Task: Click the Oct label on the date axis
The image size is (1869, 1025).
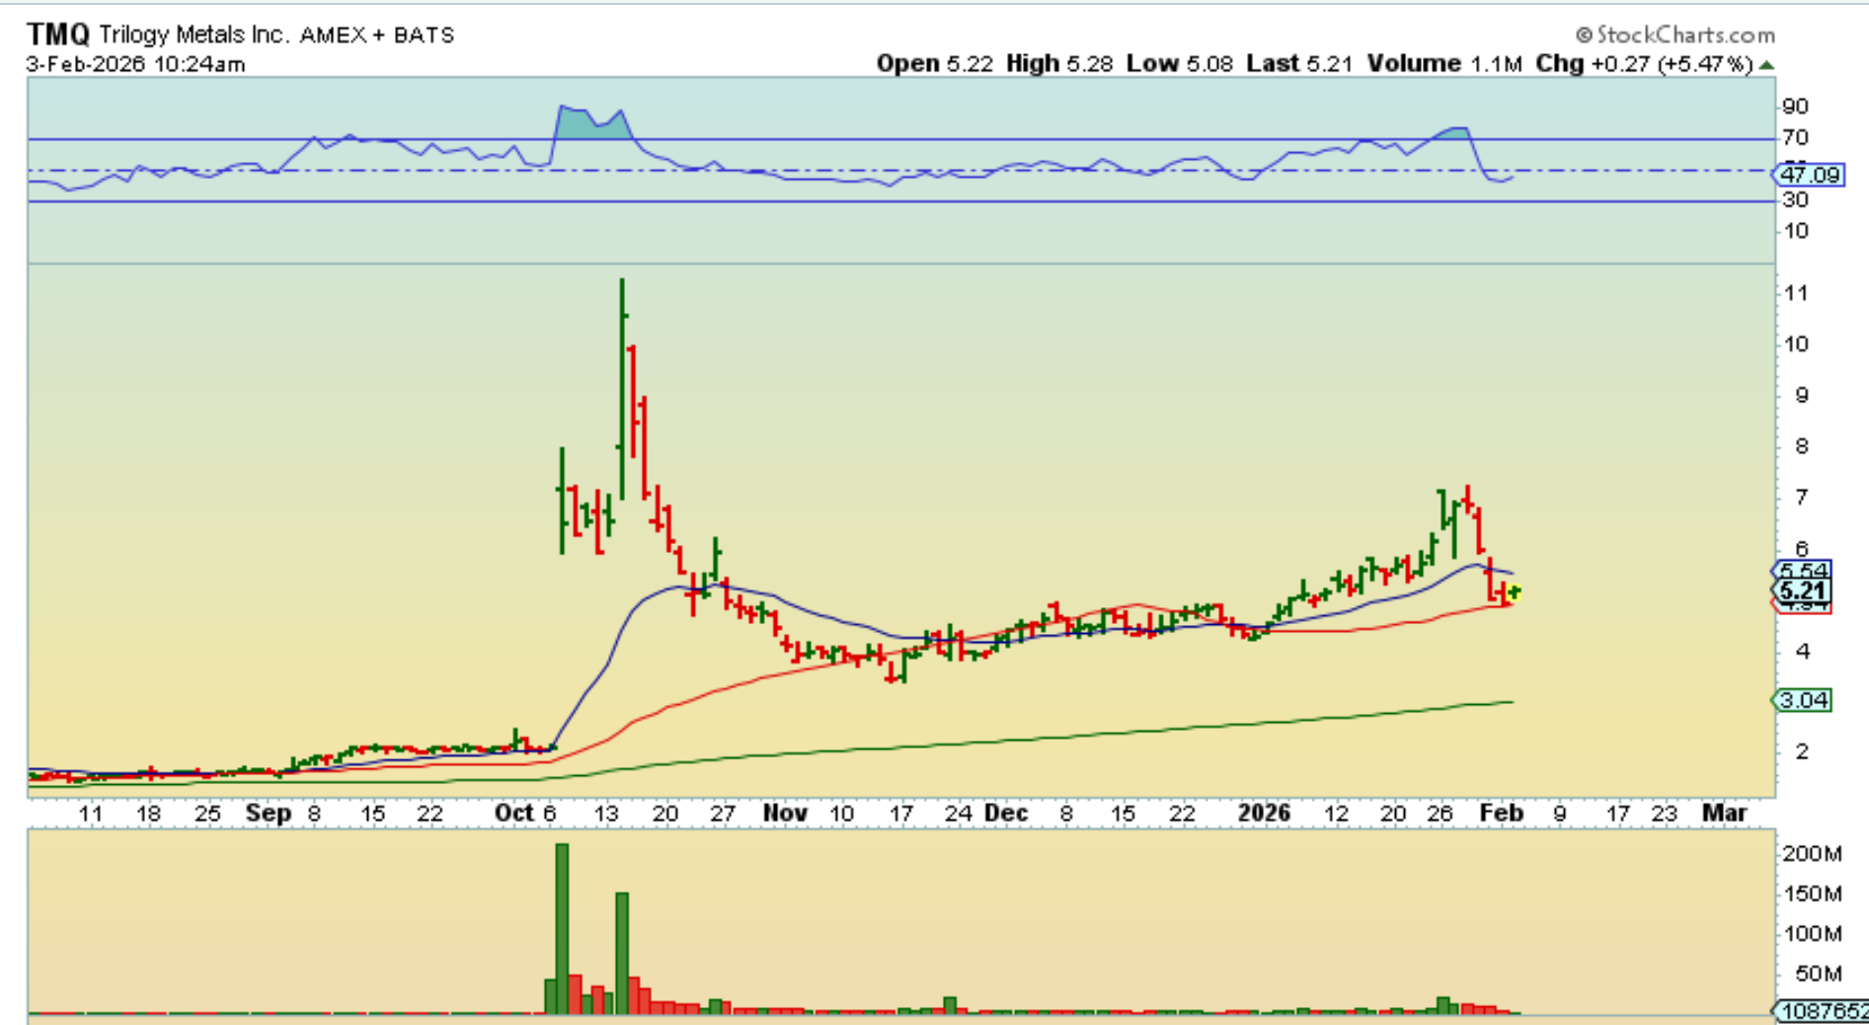Action: pos(514,813)
